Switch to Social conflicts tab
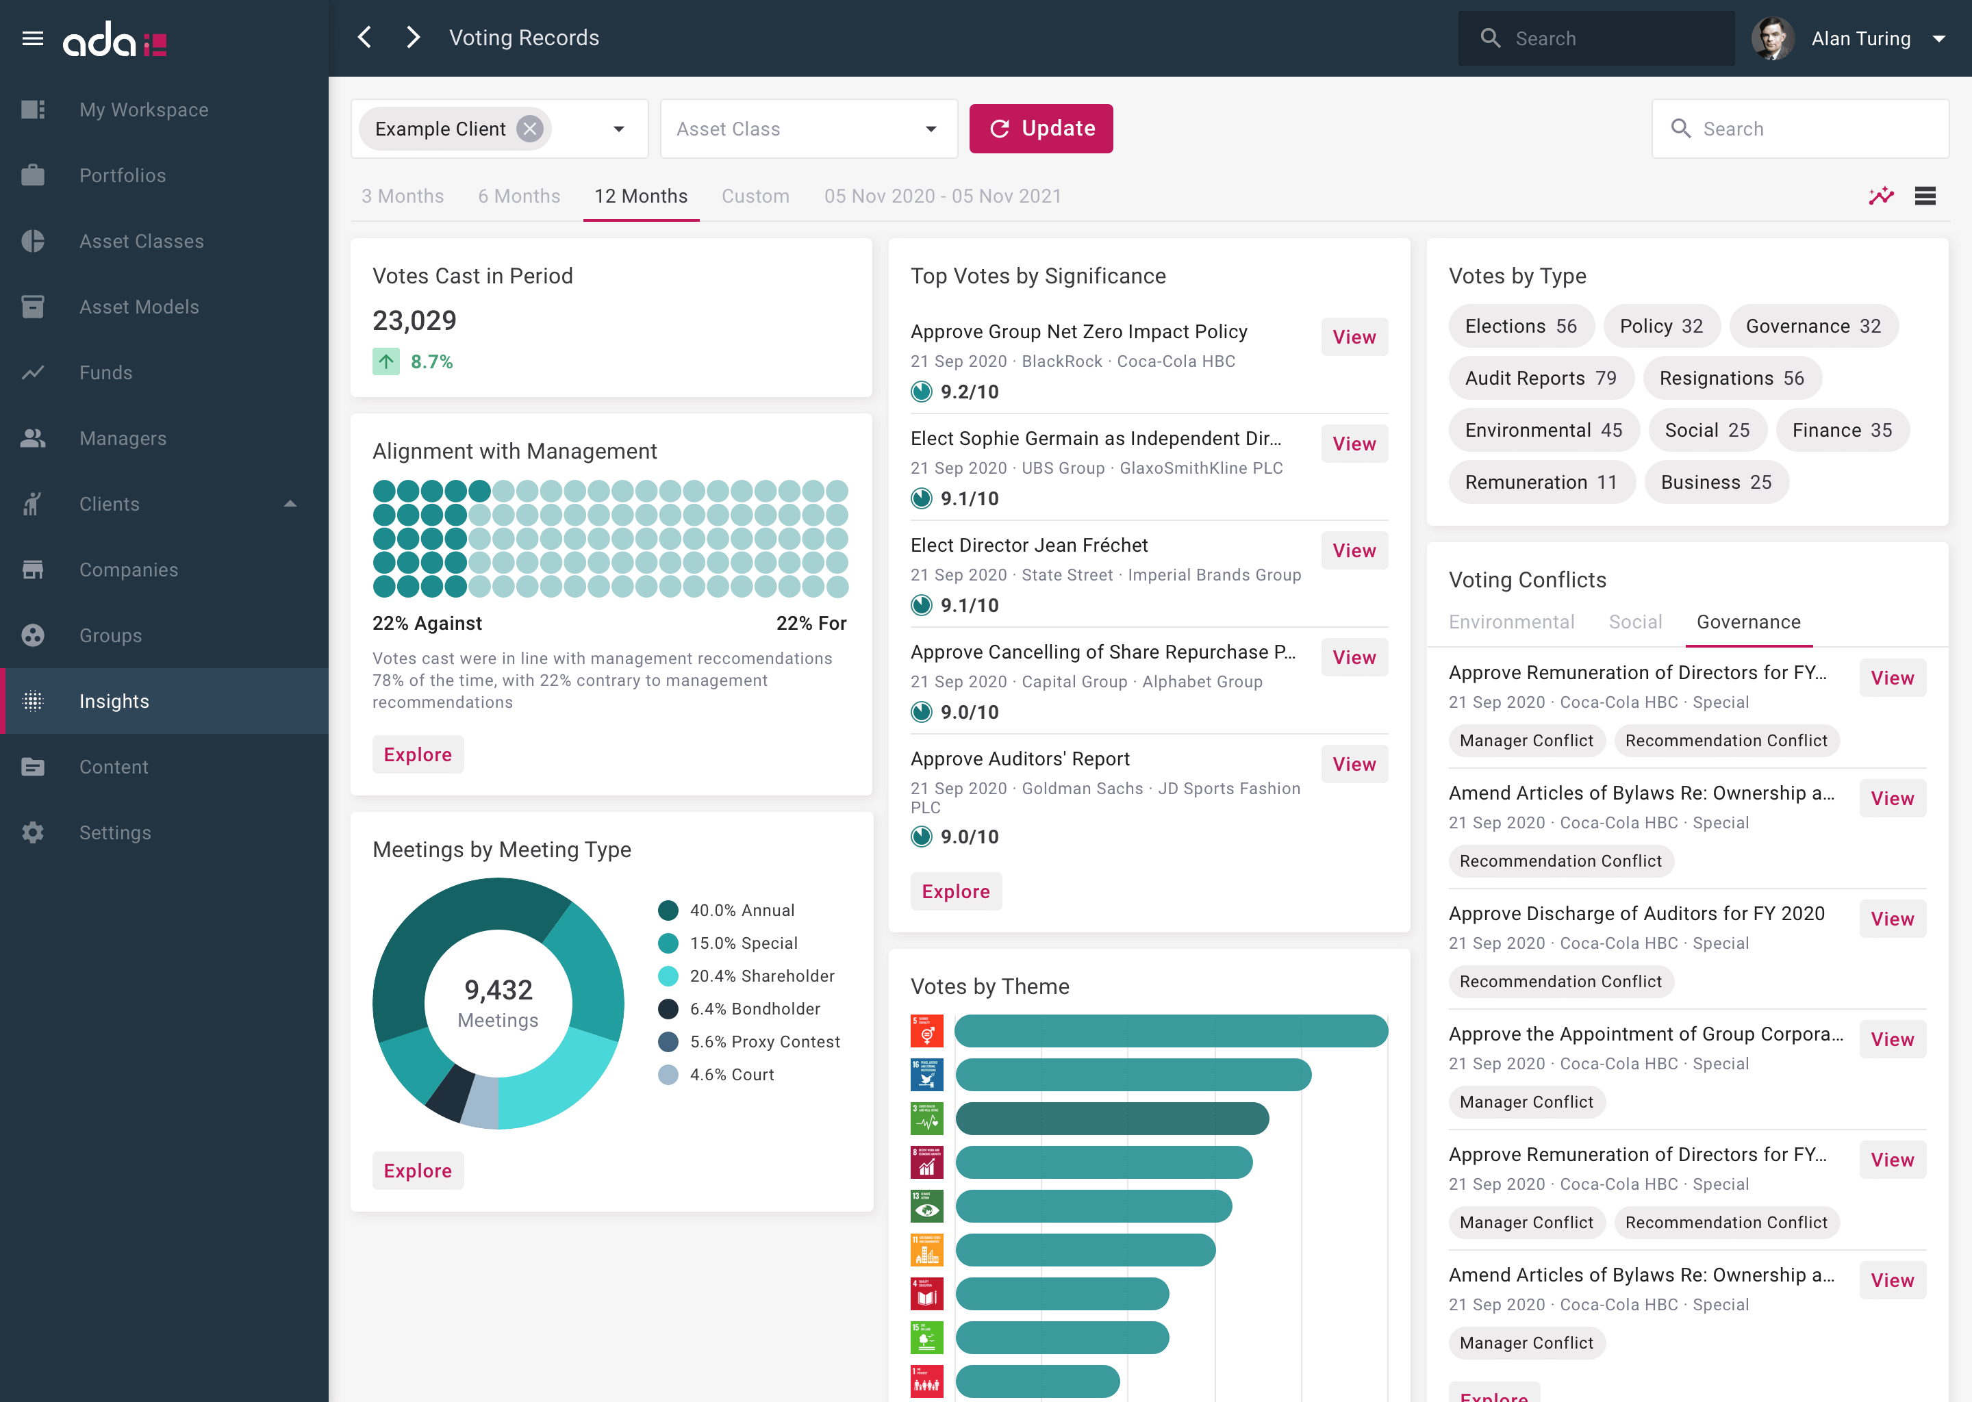The image size is (1972, 1402). (1635, 622)
